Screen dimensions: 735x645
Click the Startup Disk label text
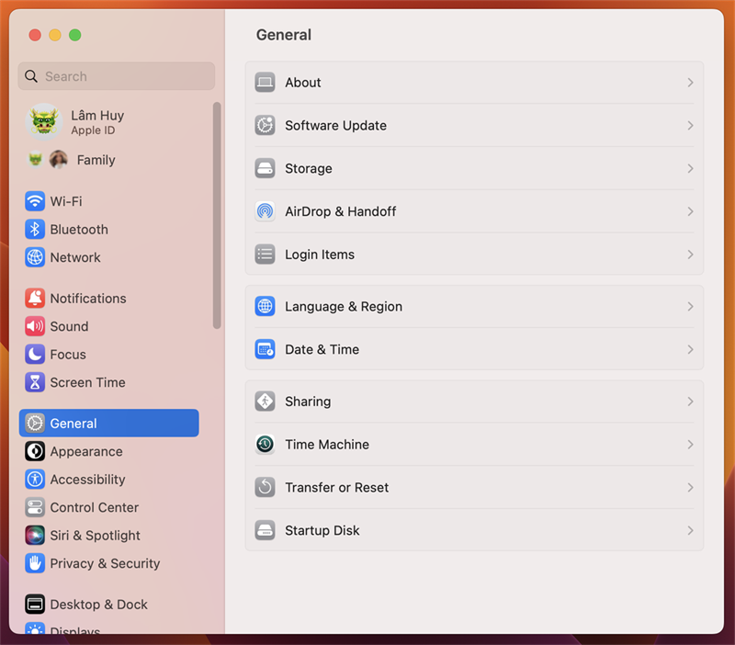(x=322, y=530)
